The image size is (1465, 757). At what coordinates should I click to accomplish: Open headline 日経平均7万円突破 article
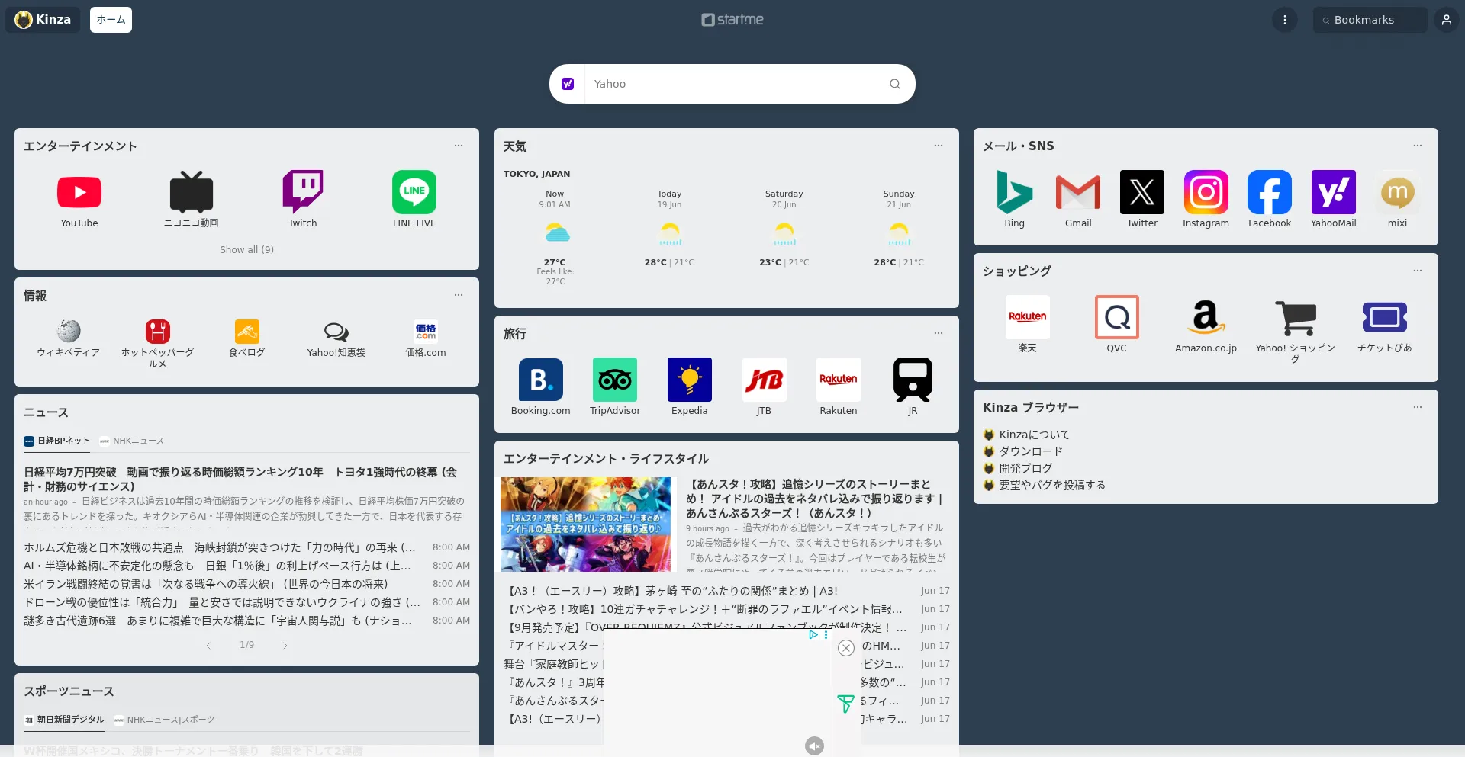pyautogui.click(x=240, y=479)
